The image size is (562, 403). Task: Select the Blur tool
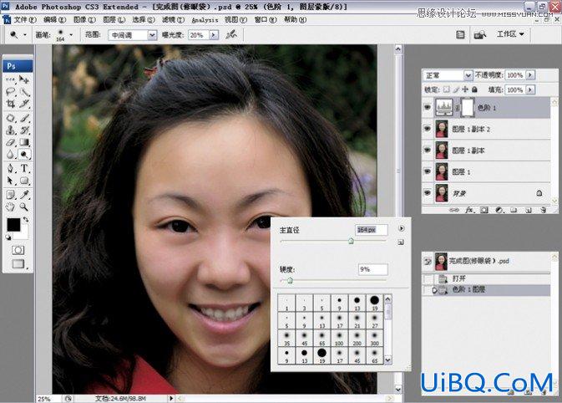pos(10,155)
